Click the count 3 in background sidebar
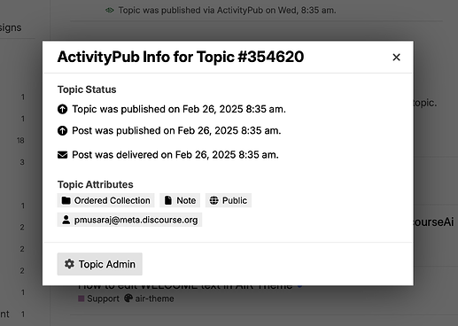The width and height of the screenshot is (458, 326). (x=22, y=162)
